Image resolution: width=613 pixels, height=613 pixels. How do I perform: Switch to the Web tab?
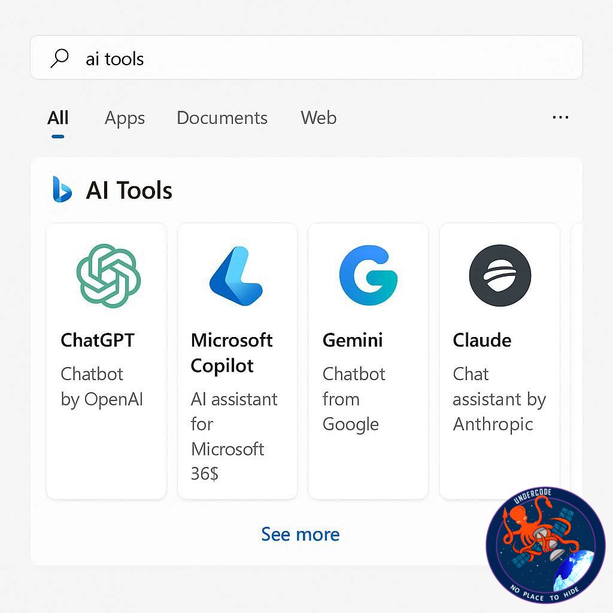318,118
